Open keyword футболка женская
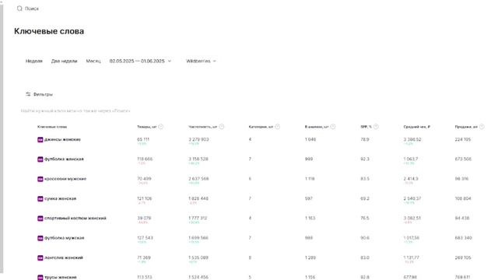Image resolution: width=498 pixels, height=280 pixels. coord(64,159)
